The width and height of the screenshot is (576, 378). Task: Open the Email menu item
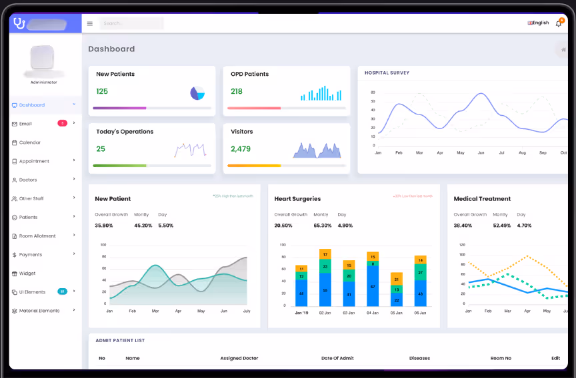[25, 124]
